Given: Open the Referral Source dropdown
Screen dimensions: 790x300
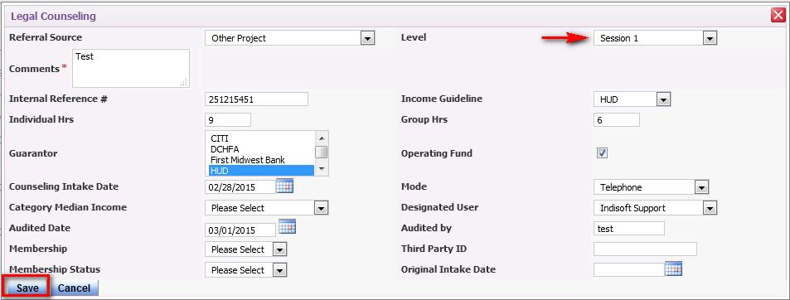Looking at the screenshot, I should click(x=289, y=38).
